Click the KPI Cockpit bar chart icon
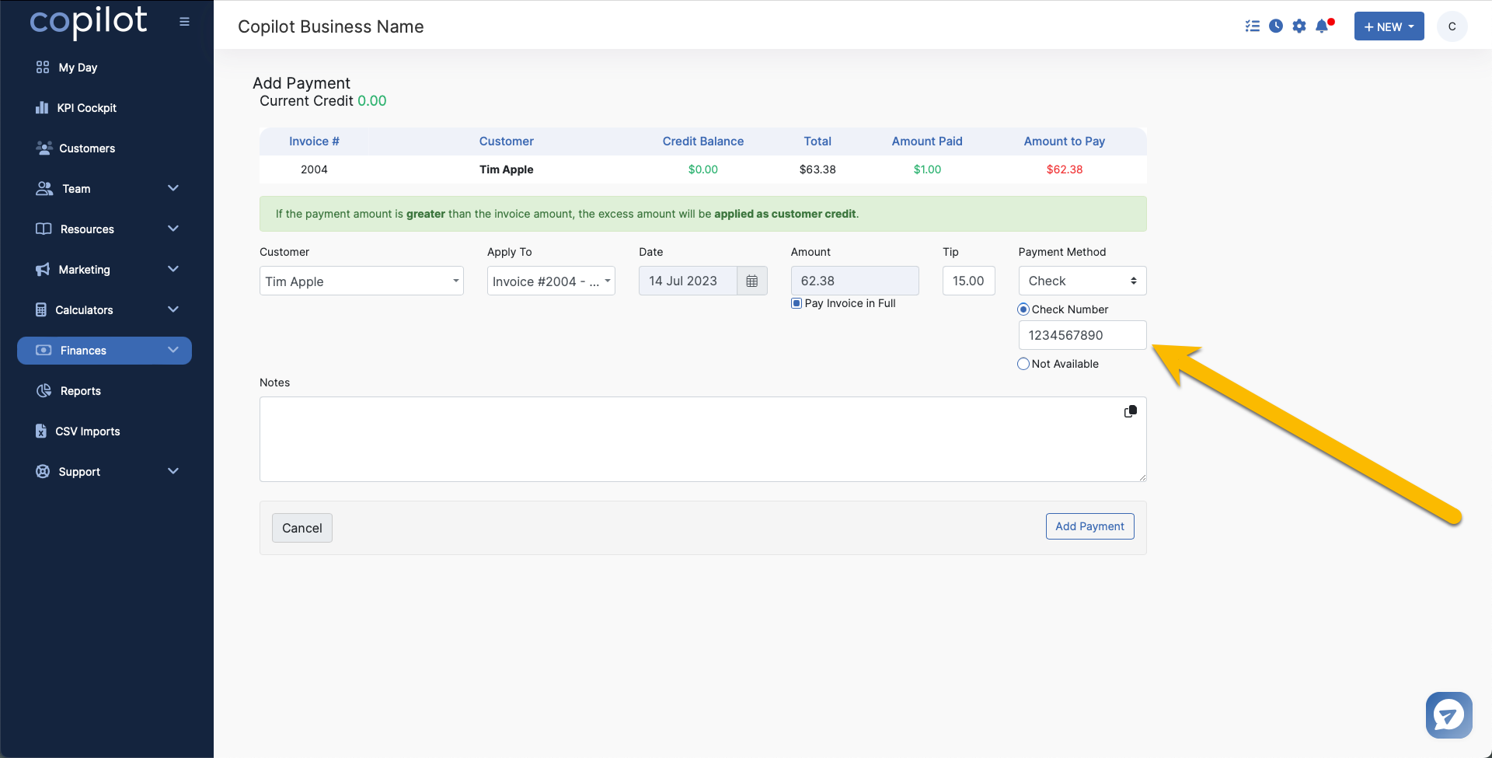1492x758 pixels. click(x=42, y=108)
